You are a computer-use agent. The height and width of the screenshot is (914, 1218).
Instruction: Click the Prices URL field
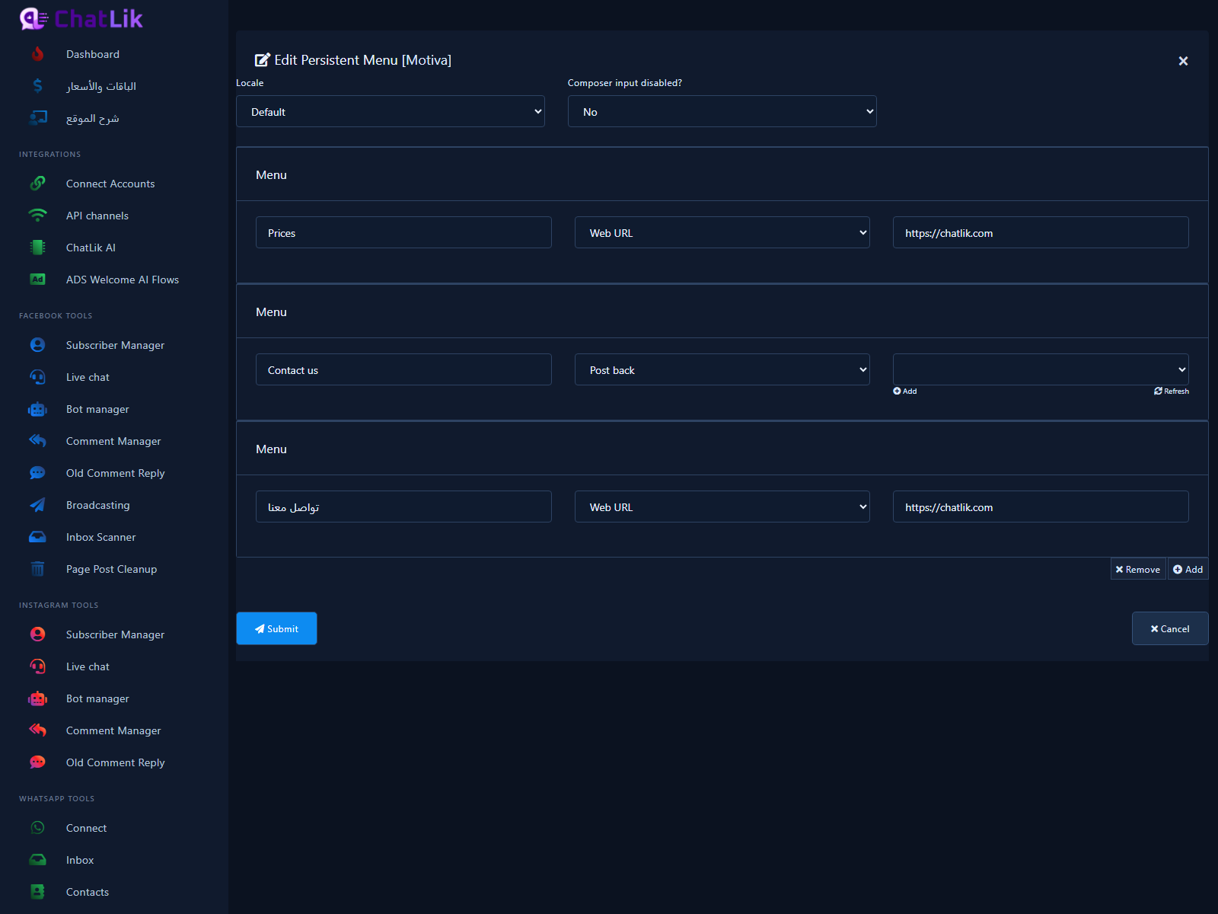coord(1041,232)
